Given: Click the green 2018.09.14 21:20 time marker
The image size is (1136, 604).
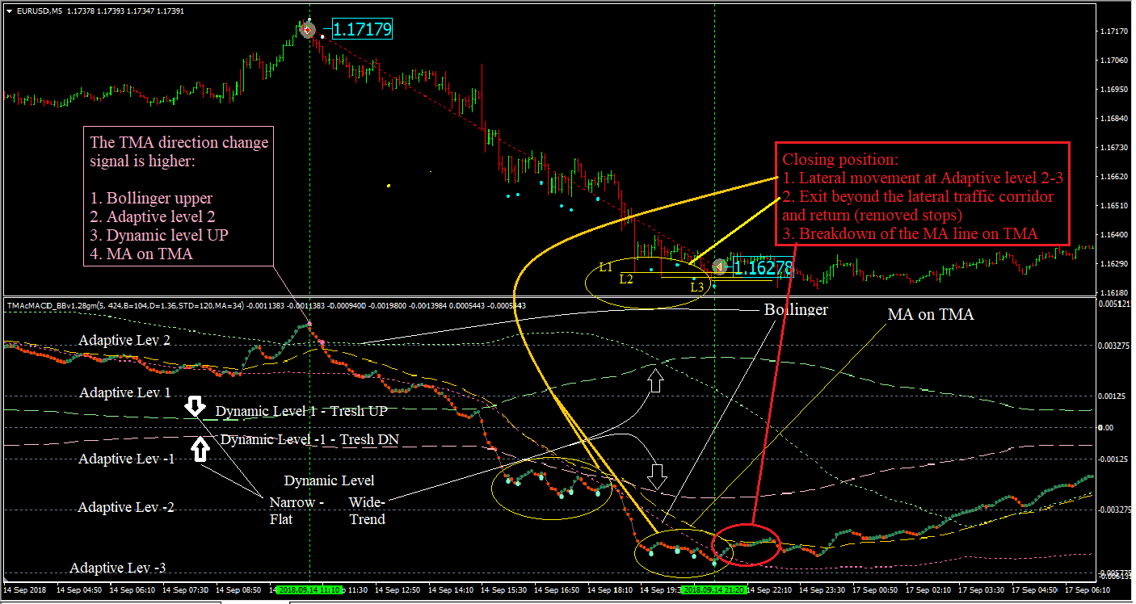Looking at the screenshot, I should [x=714, y=591].
